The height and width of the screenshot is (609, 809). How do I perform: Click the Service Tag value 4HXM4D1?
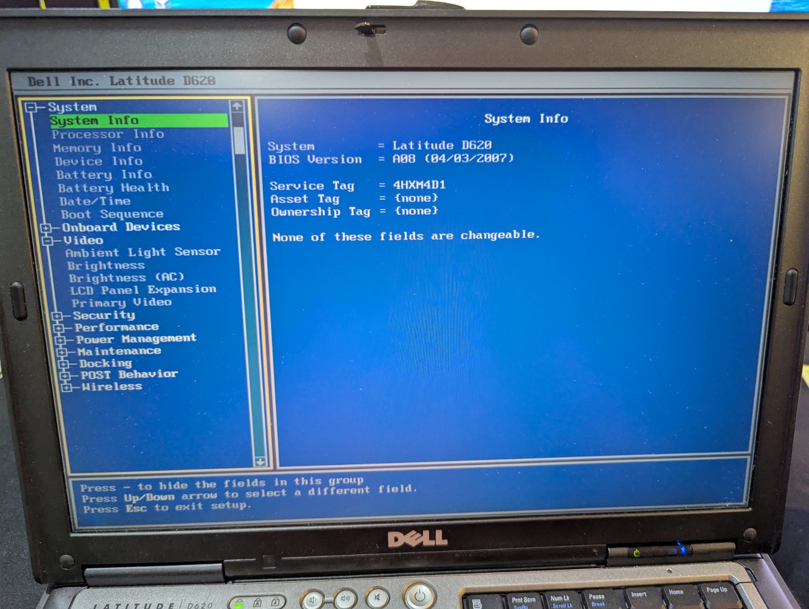[419, 185]
